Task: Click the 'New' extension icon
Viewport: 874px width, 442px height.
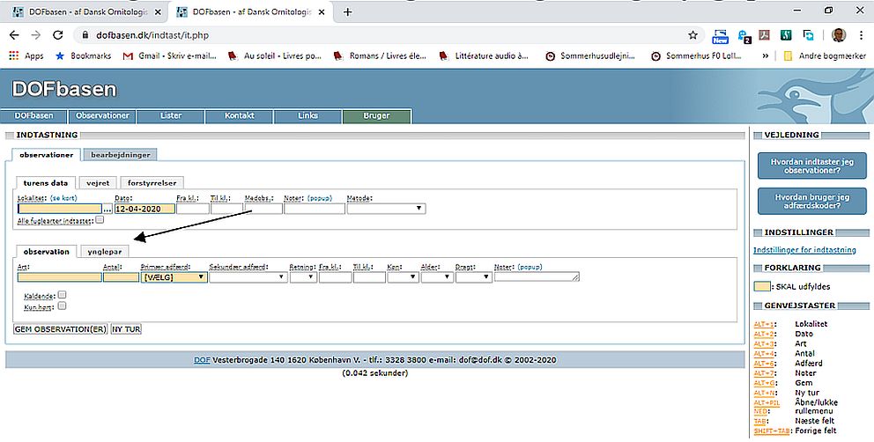Action: tap(720, 36)
